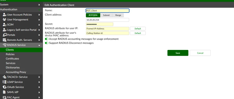The image size is (234, 99).
Task: Save the authentication client settings
Action: coord(178,53)
